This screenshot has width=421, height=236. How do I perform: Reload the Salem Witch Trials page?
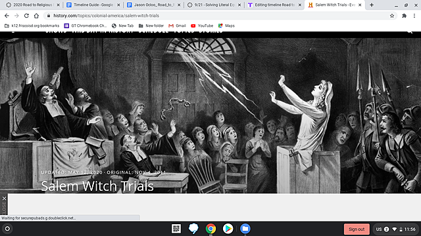26,16
